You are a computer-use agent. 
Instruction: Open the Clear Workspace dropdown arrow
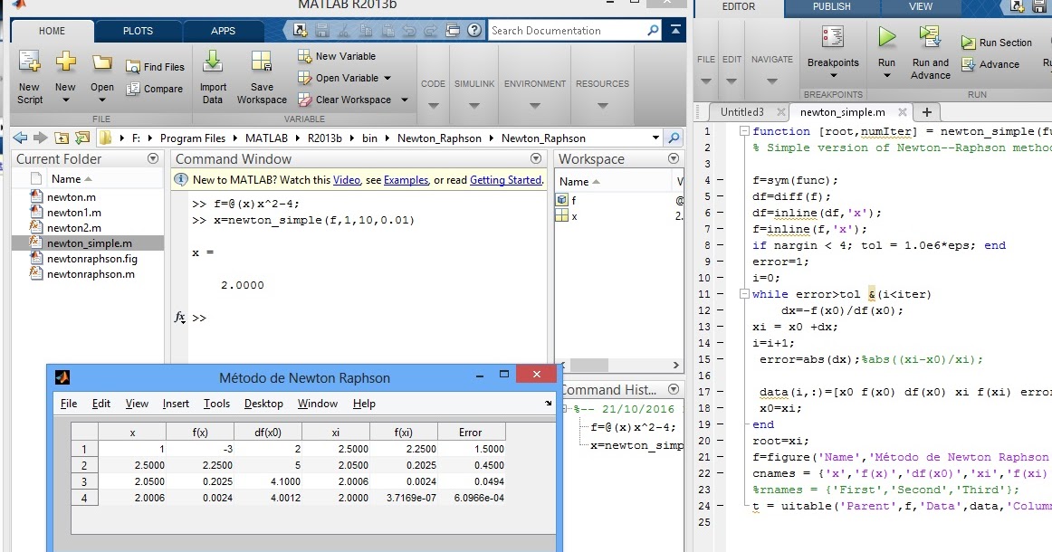404,100
